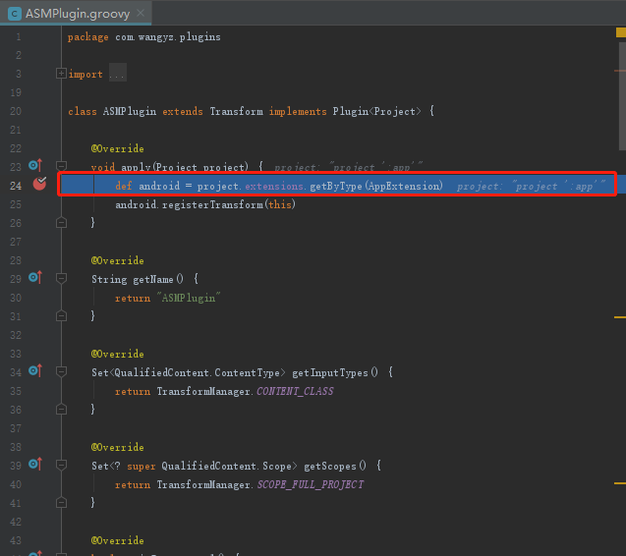Click the @Override annotation on line 38

pos(117,447)
